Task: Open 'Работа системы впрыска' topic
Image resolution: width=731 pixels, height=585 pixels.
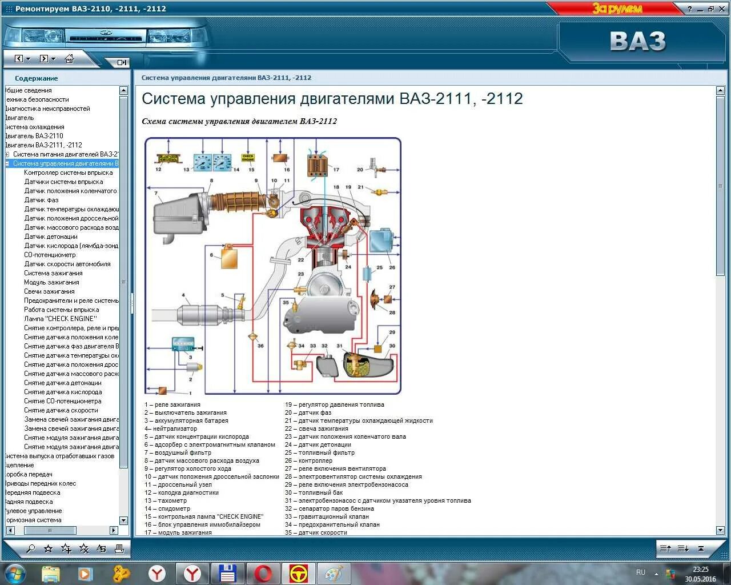Action: 62,310
